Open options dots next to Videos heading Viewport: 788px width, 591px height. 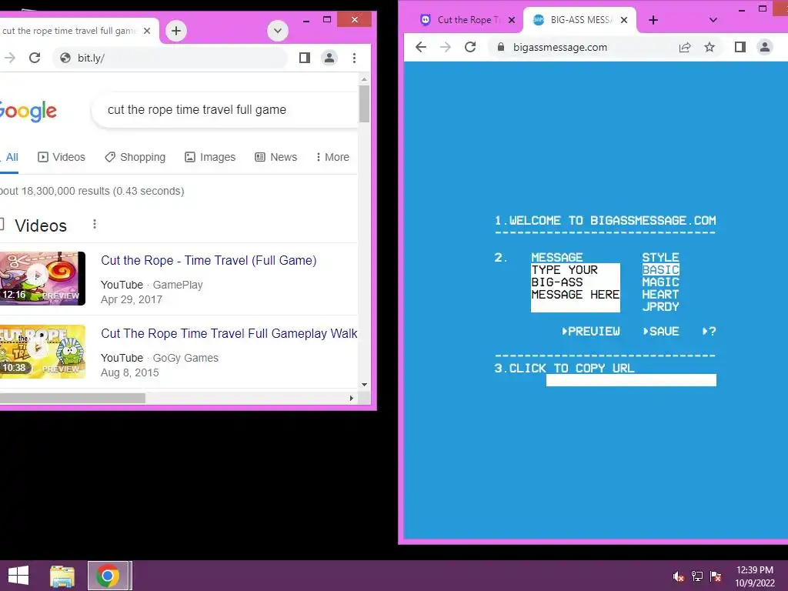(95, 224)
